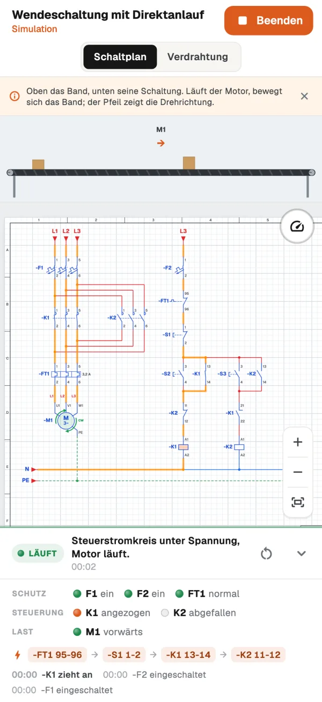The image size is (322, 702).
Task: Click M1 vorwärts status indicator
Action: [x=108, y=632]
